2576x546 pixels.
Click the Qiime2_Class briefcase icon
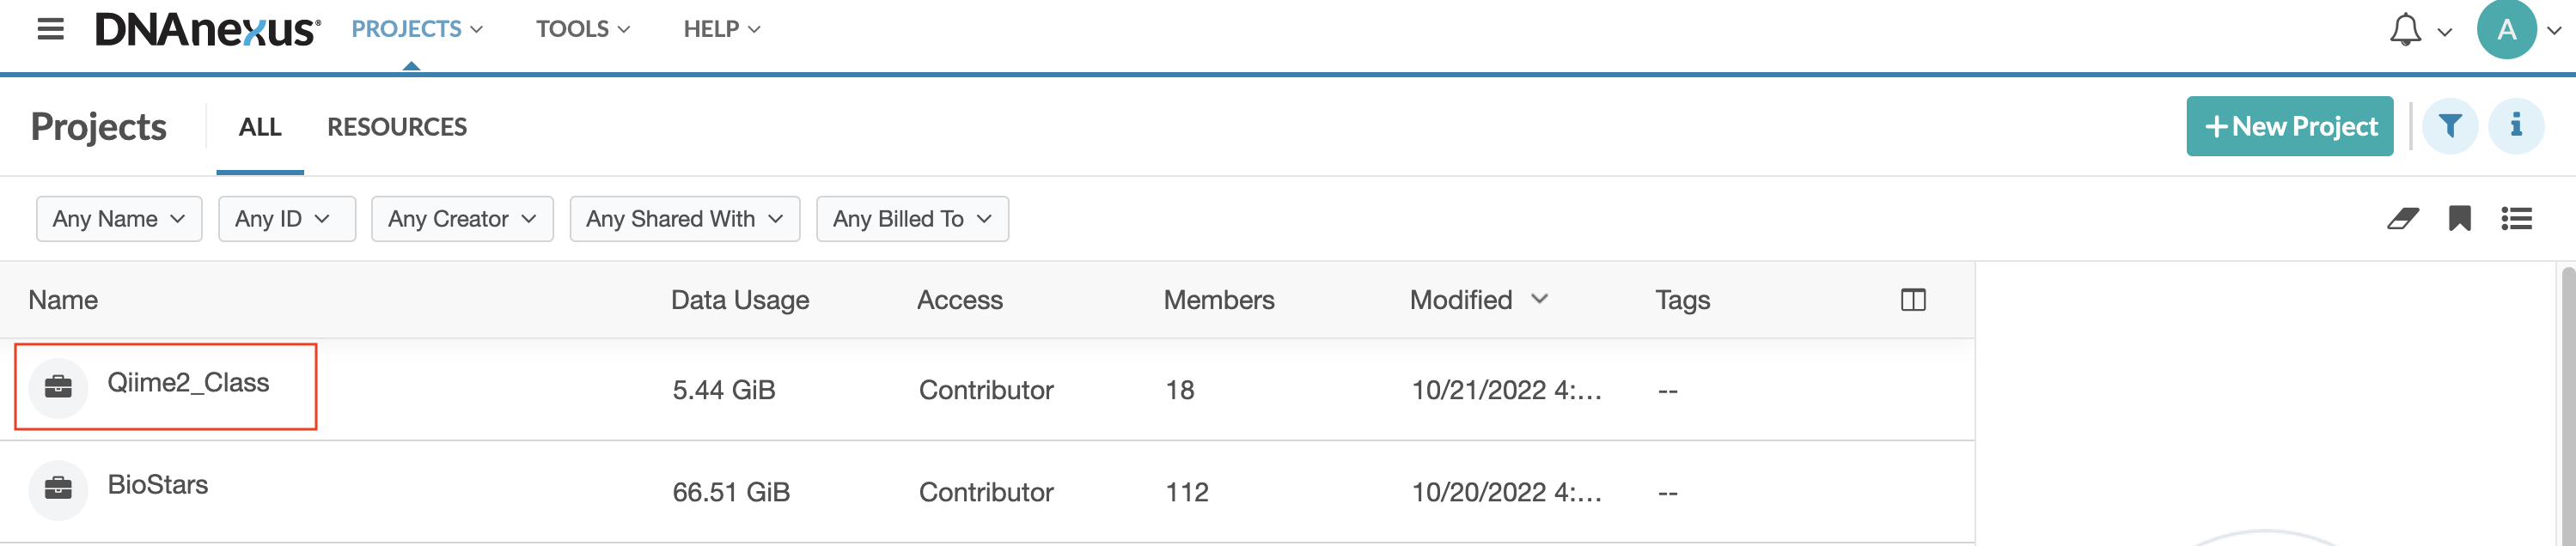(58, 387)
